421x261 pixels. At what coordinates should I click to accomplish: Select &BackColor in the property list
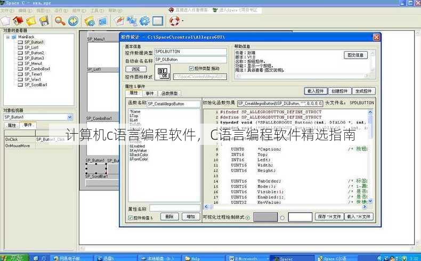[139, 155]
